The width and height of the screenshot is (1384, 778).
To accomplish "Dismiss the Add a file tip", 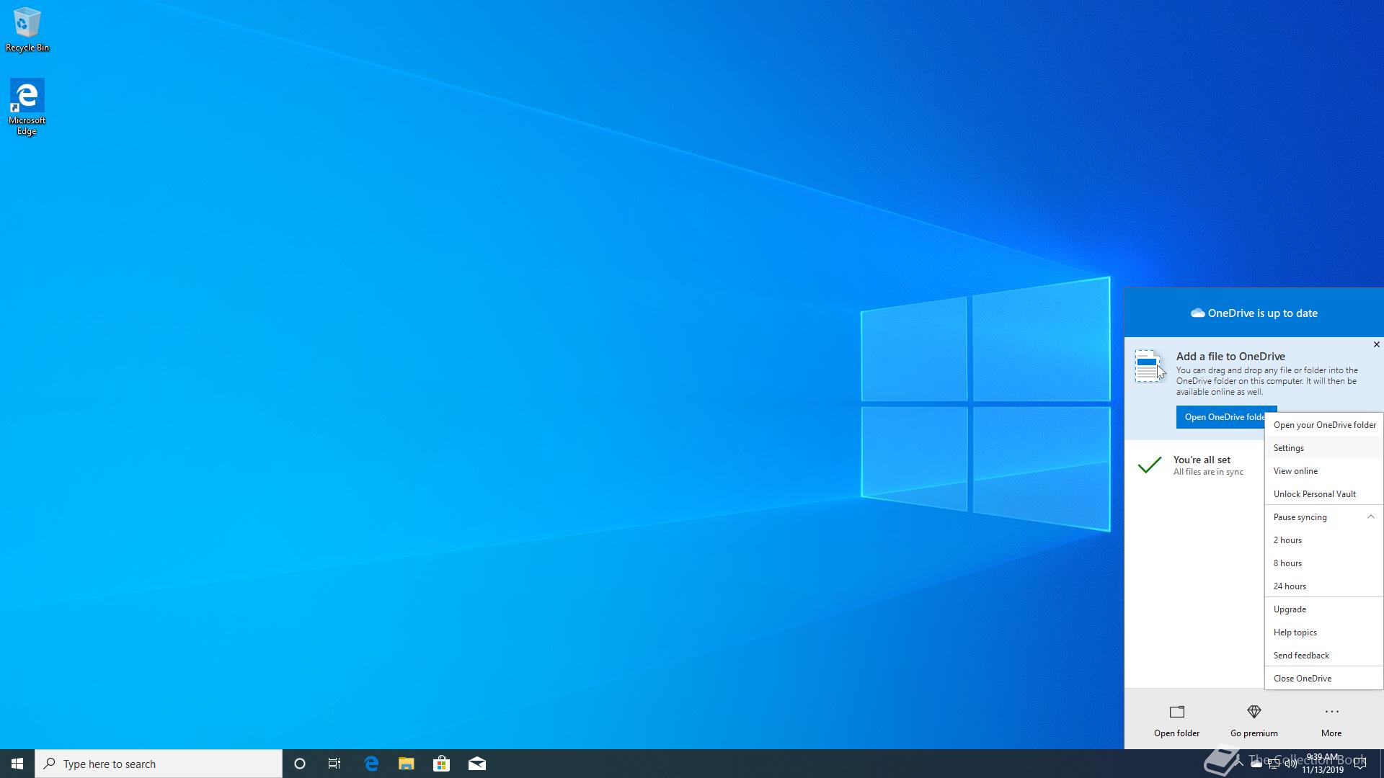I will pos(1376,344).
